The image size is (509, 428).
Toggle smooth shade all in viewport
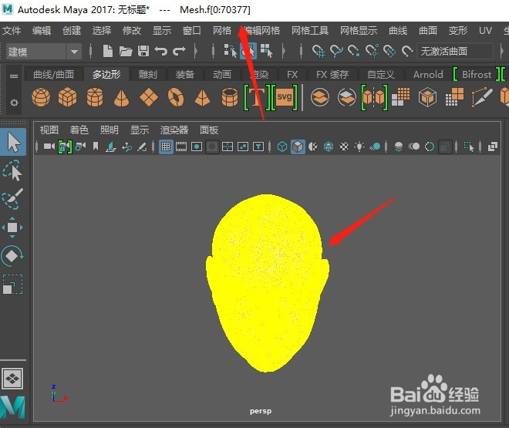click(x=298, y=147)
